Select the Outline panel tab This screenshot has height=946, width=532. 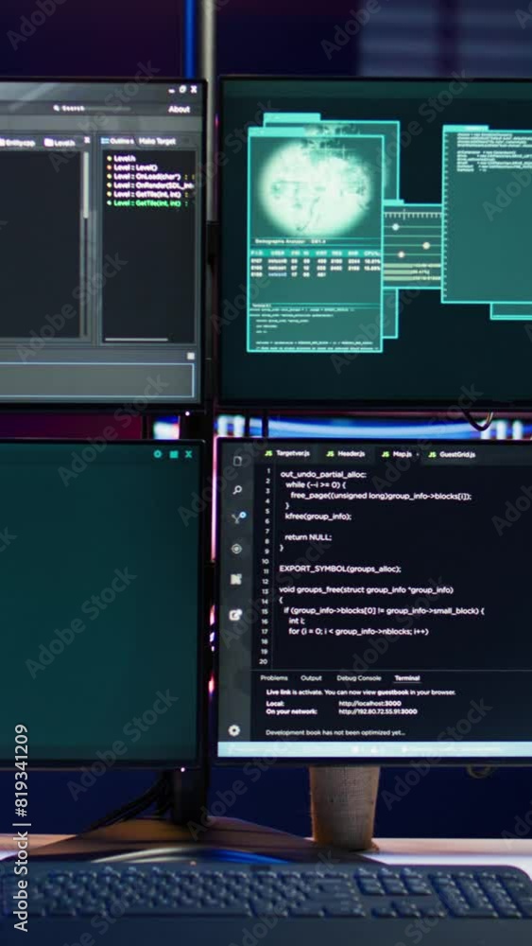coord(118,141)
